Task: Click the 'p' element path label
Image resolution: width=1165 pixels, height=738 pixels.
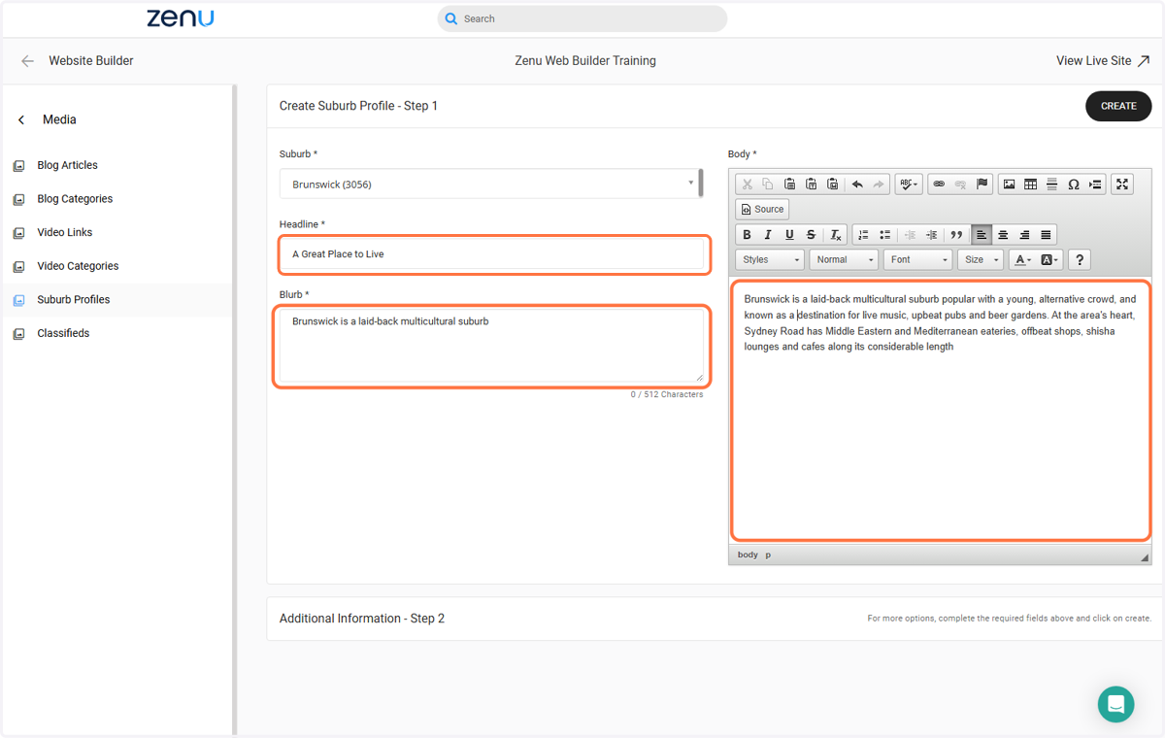Action: tap(768, 555)
